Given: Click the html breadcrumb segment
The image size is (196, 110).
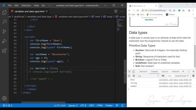Looking at the screenshot, I should tap(96, 16).
